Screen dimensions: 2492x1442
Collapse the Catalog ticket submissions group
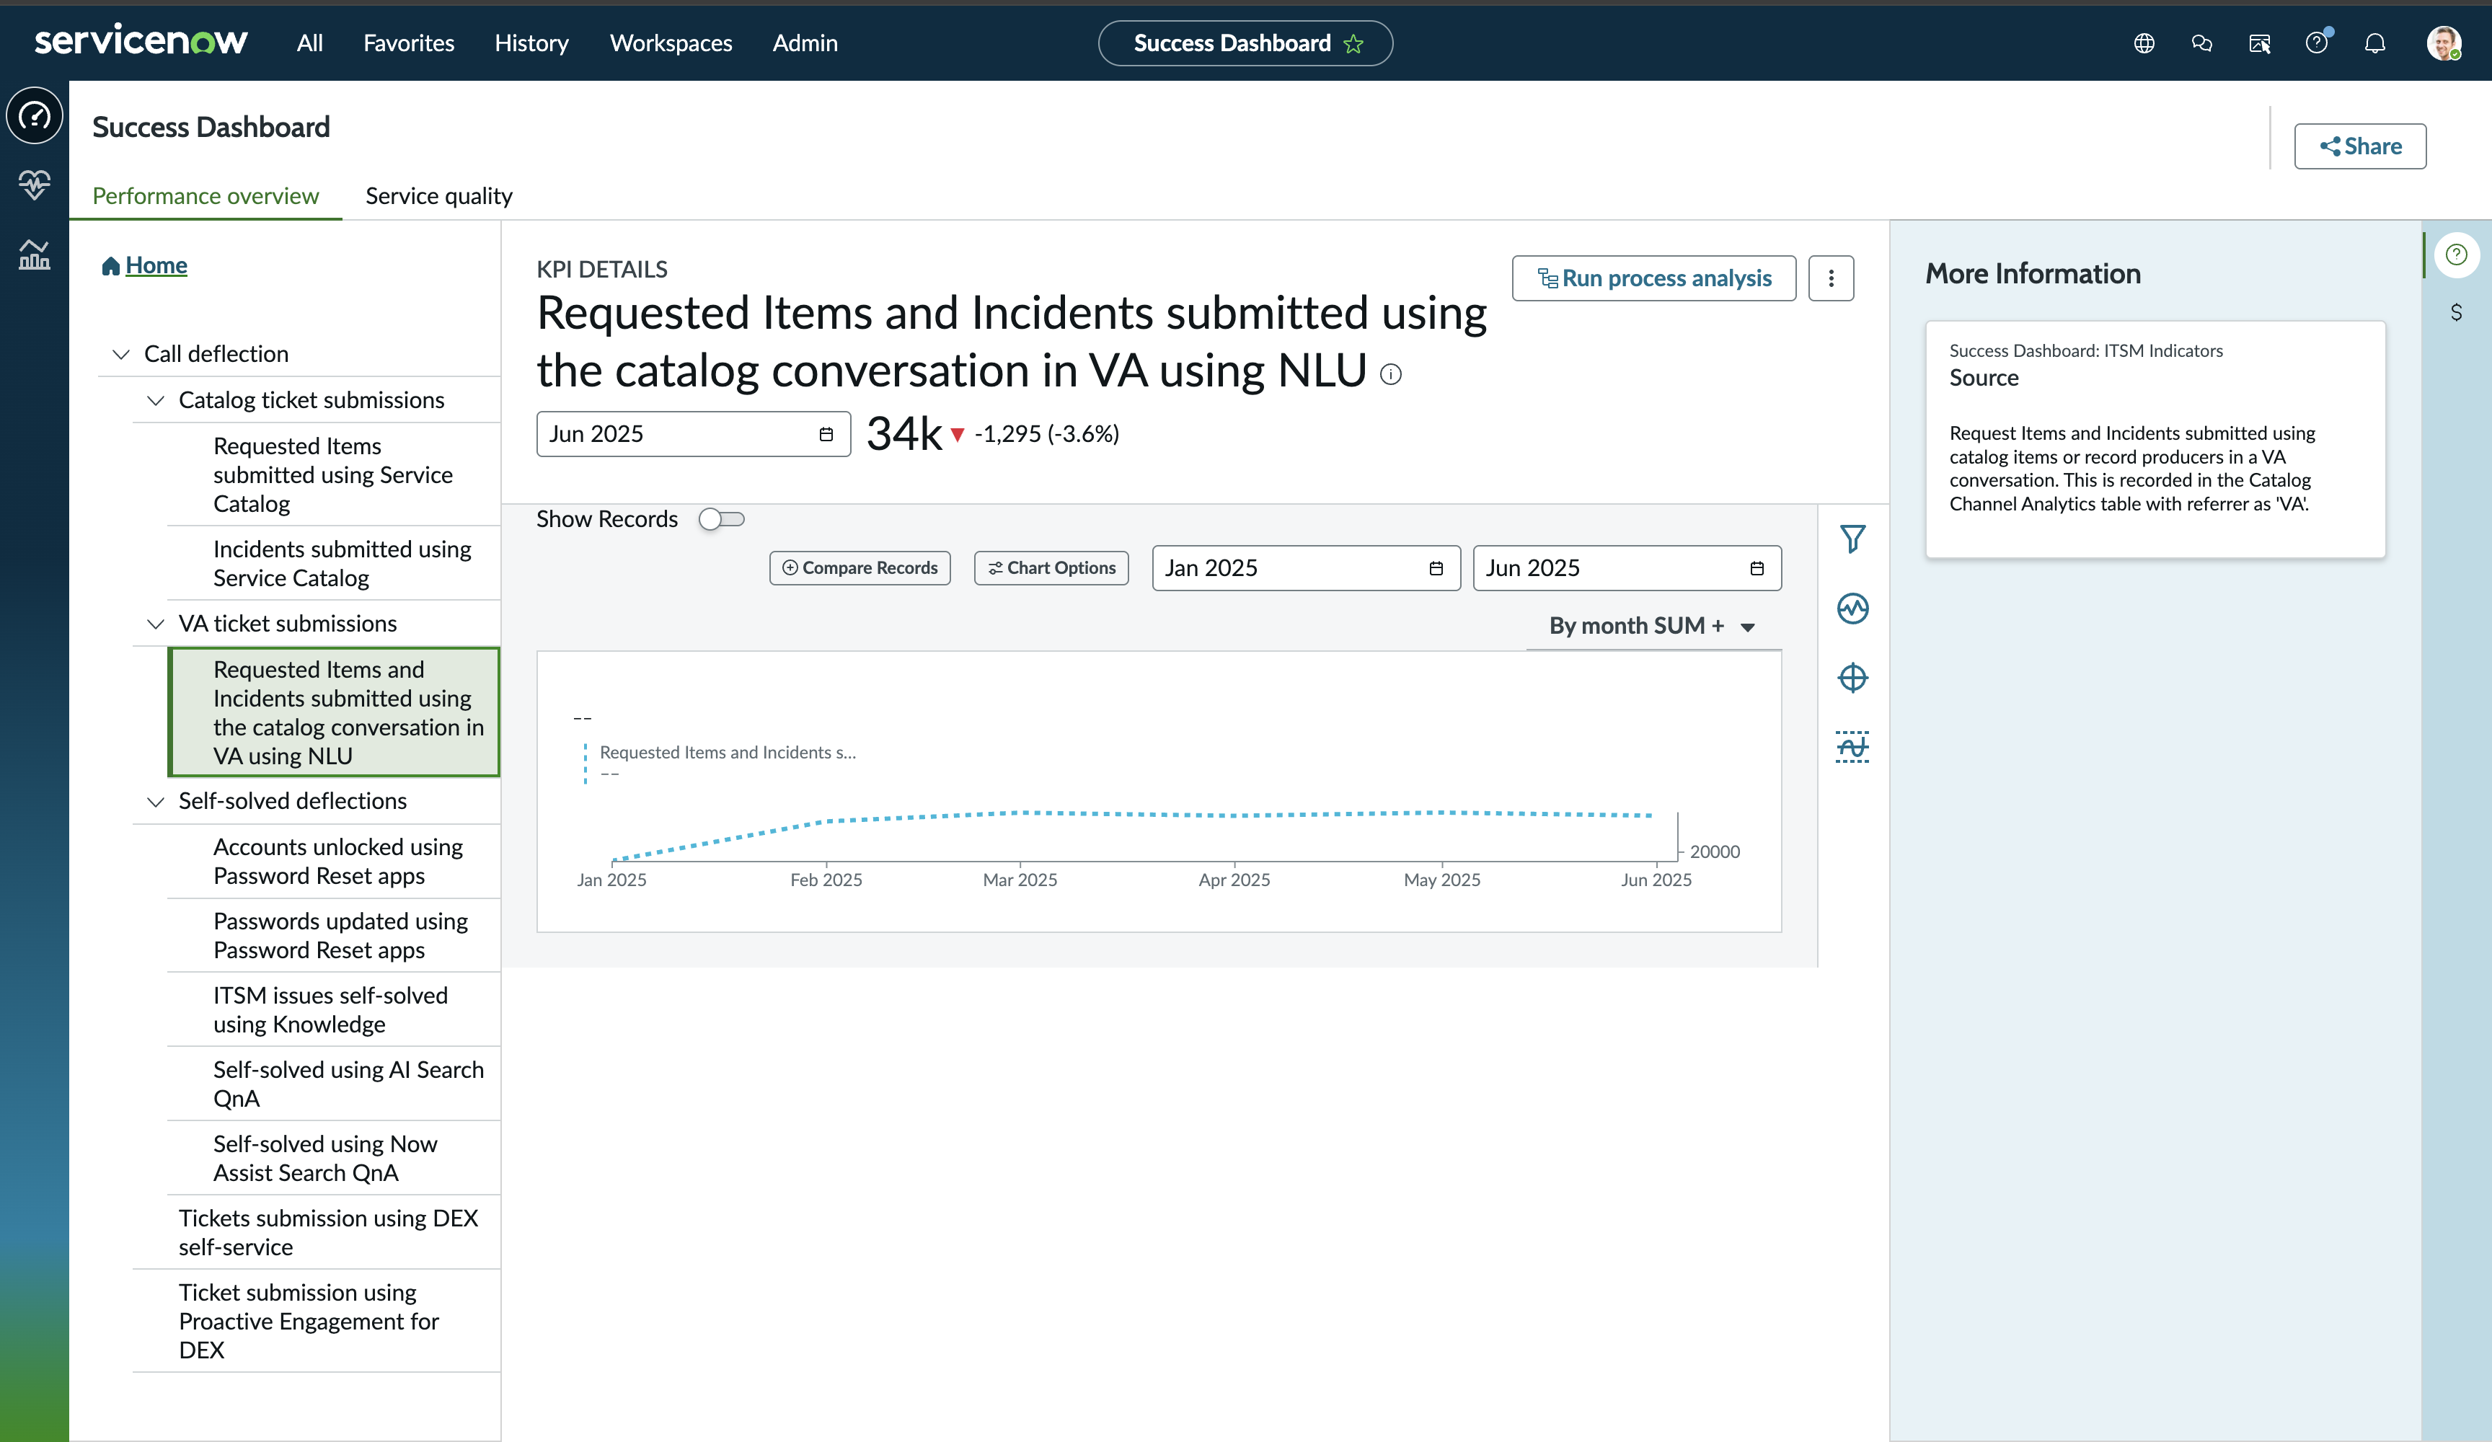(155, 401)
